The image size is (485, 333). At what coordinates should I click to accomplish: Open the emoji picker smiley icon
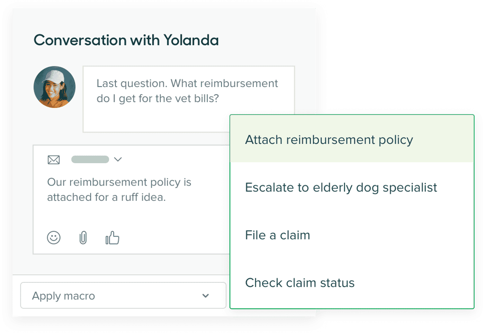click(x=53, y=238)
